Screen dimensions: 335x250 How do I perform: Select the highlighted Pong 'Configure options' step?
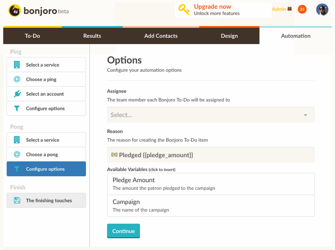pos(46,169)
